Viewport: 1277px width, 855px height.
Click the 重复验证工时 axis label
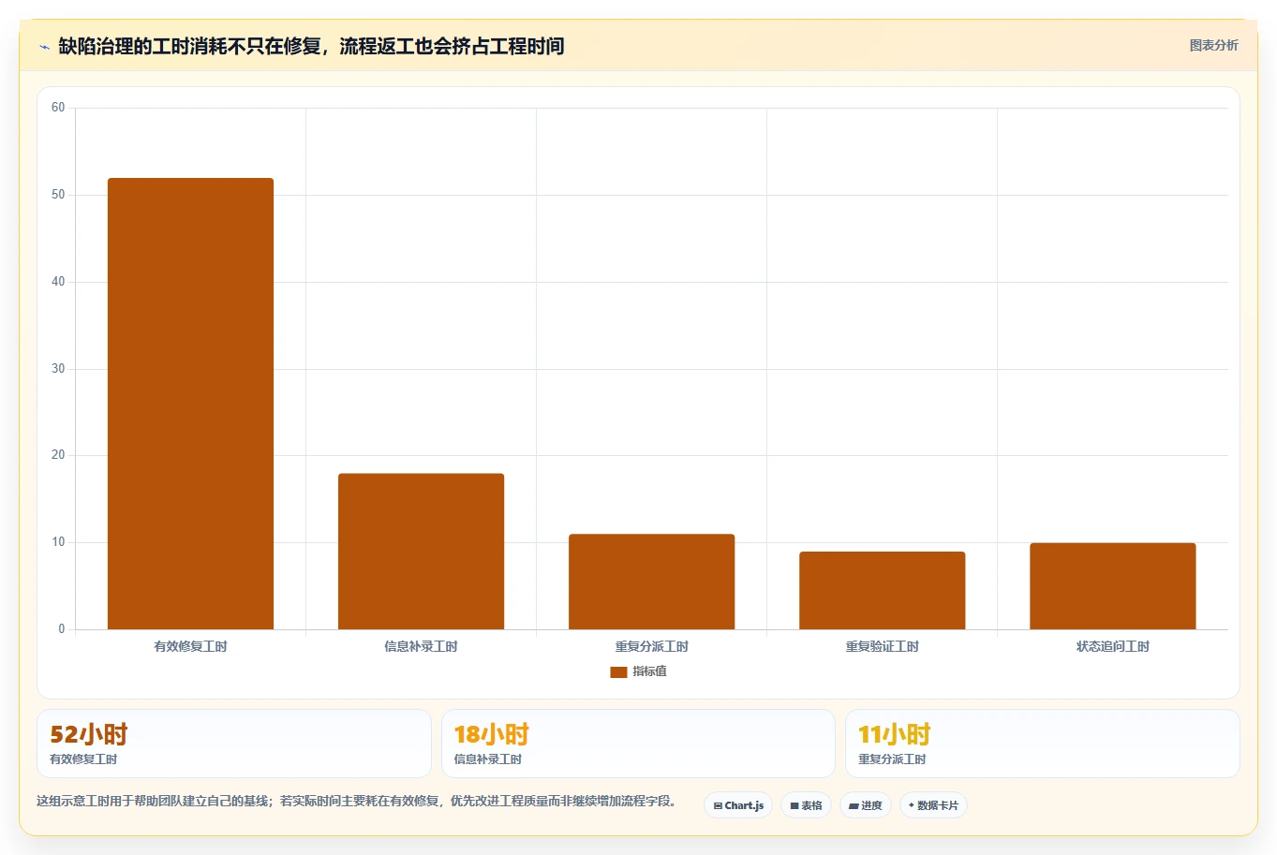coord(882,646)
